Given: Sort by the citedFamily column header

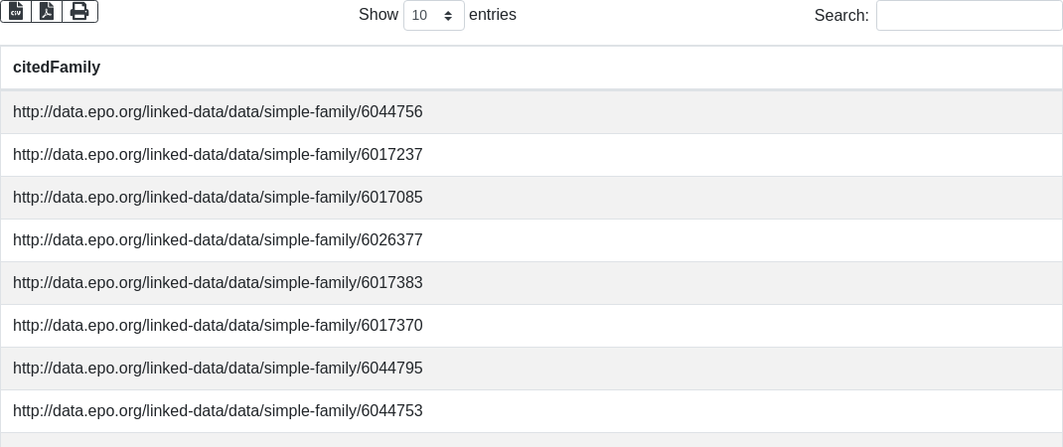Looking at the screenshot, I should (57, 68).
